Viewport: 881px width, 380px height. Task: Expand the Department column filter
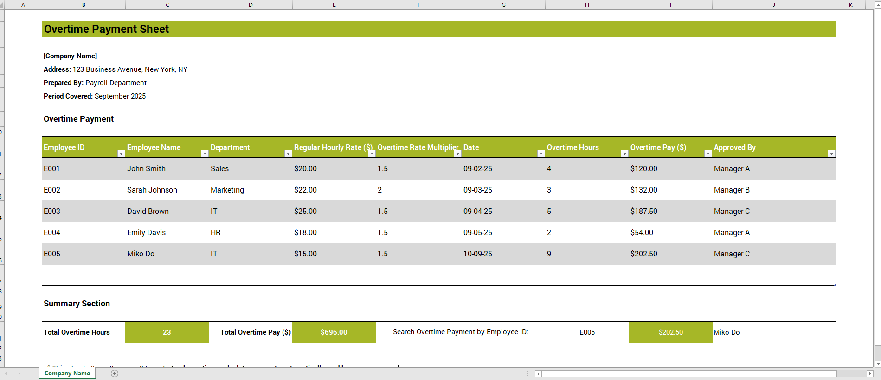(288, 154)
